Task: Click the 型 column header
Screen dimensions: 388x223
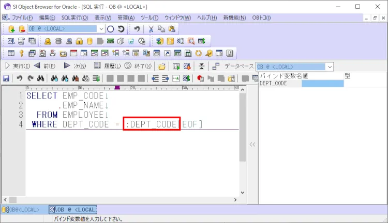Action: click(x=348, y=76)
